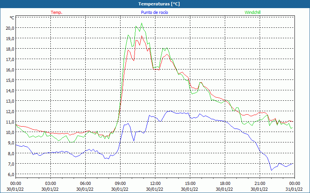The image size is (310, 193).
Task: Click the '°C' unit label on axis
Action: pos(12,18)
